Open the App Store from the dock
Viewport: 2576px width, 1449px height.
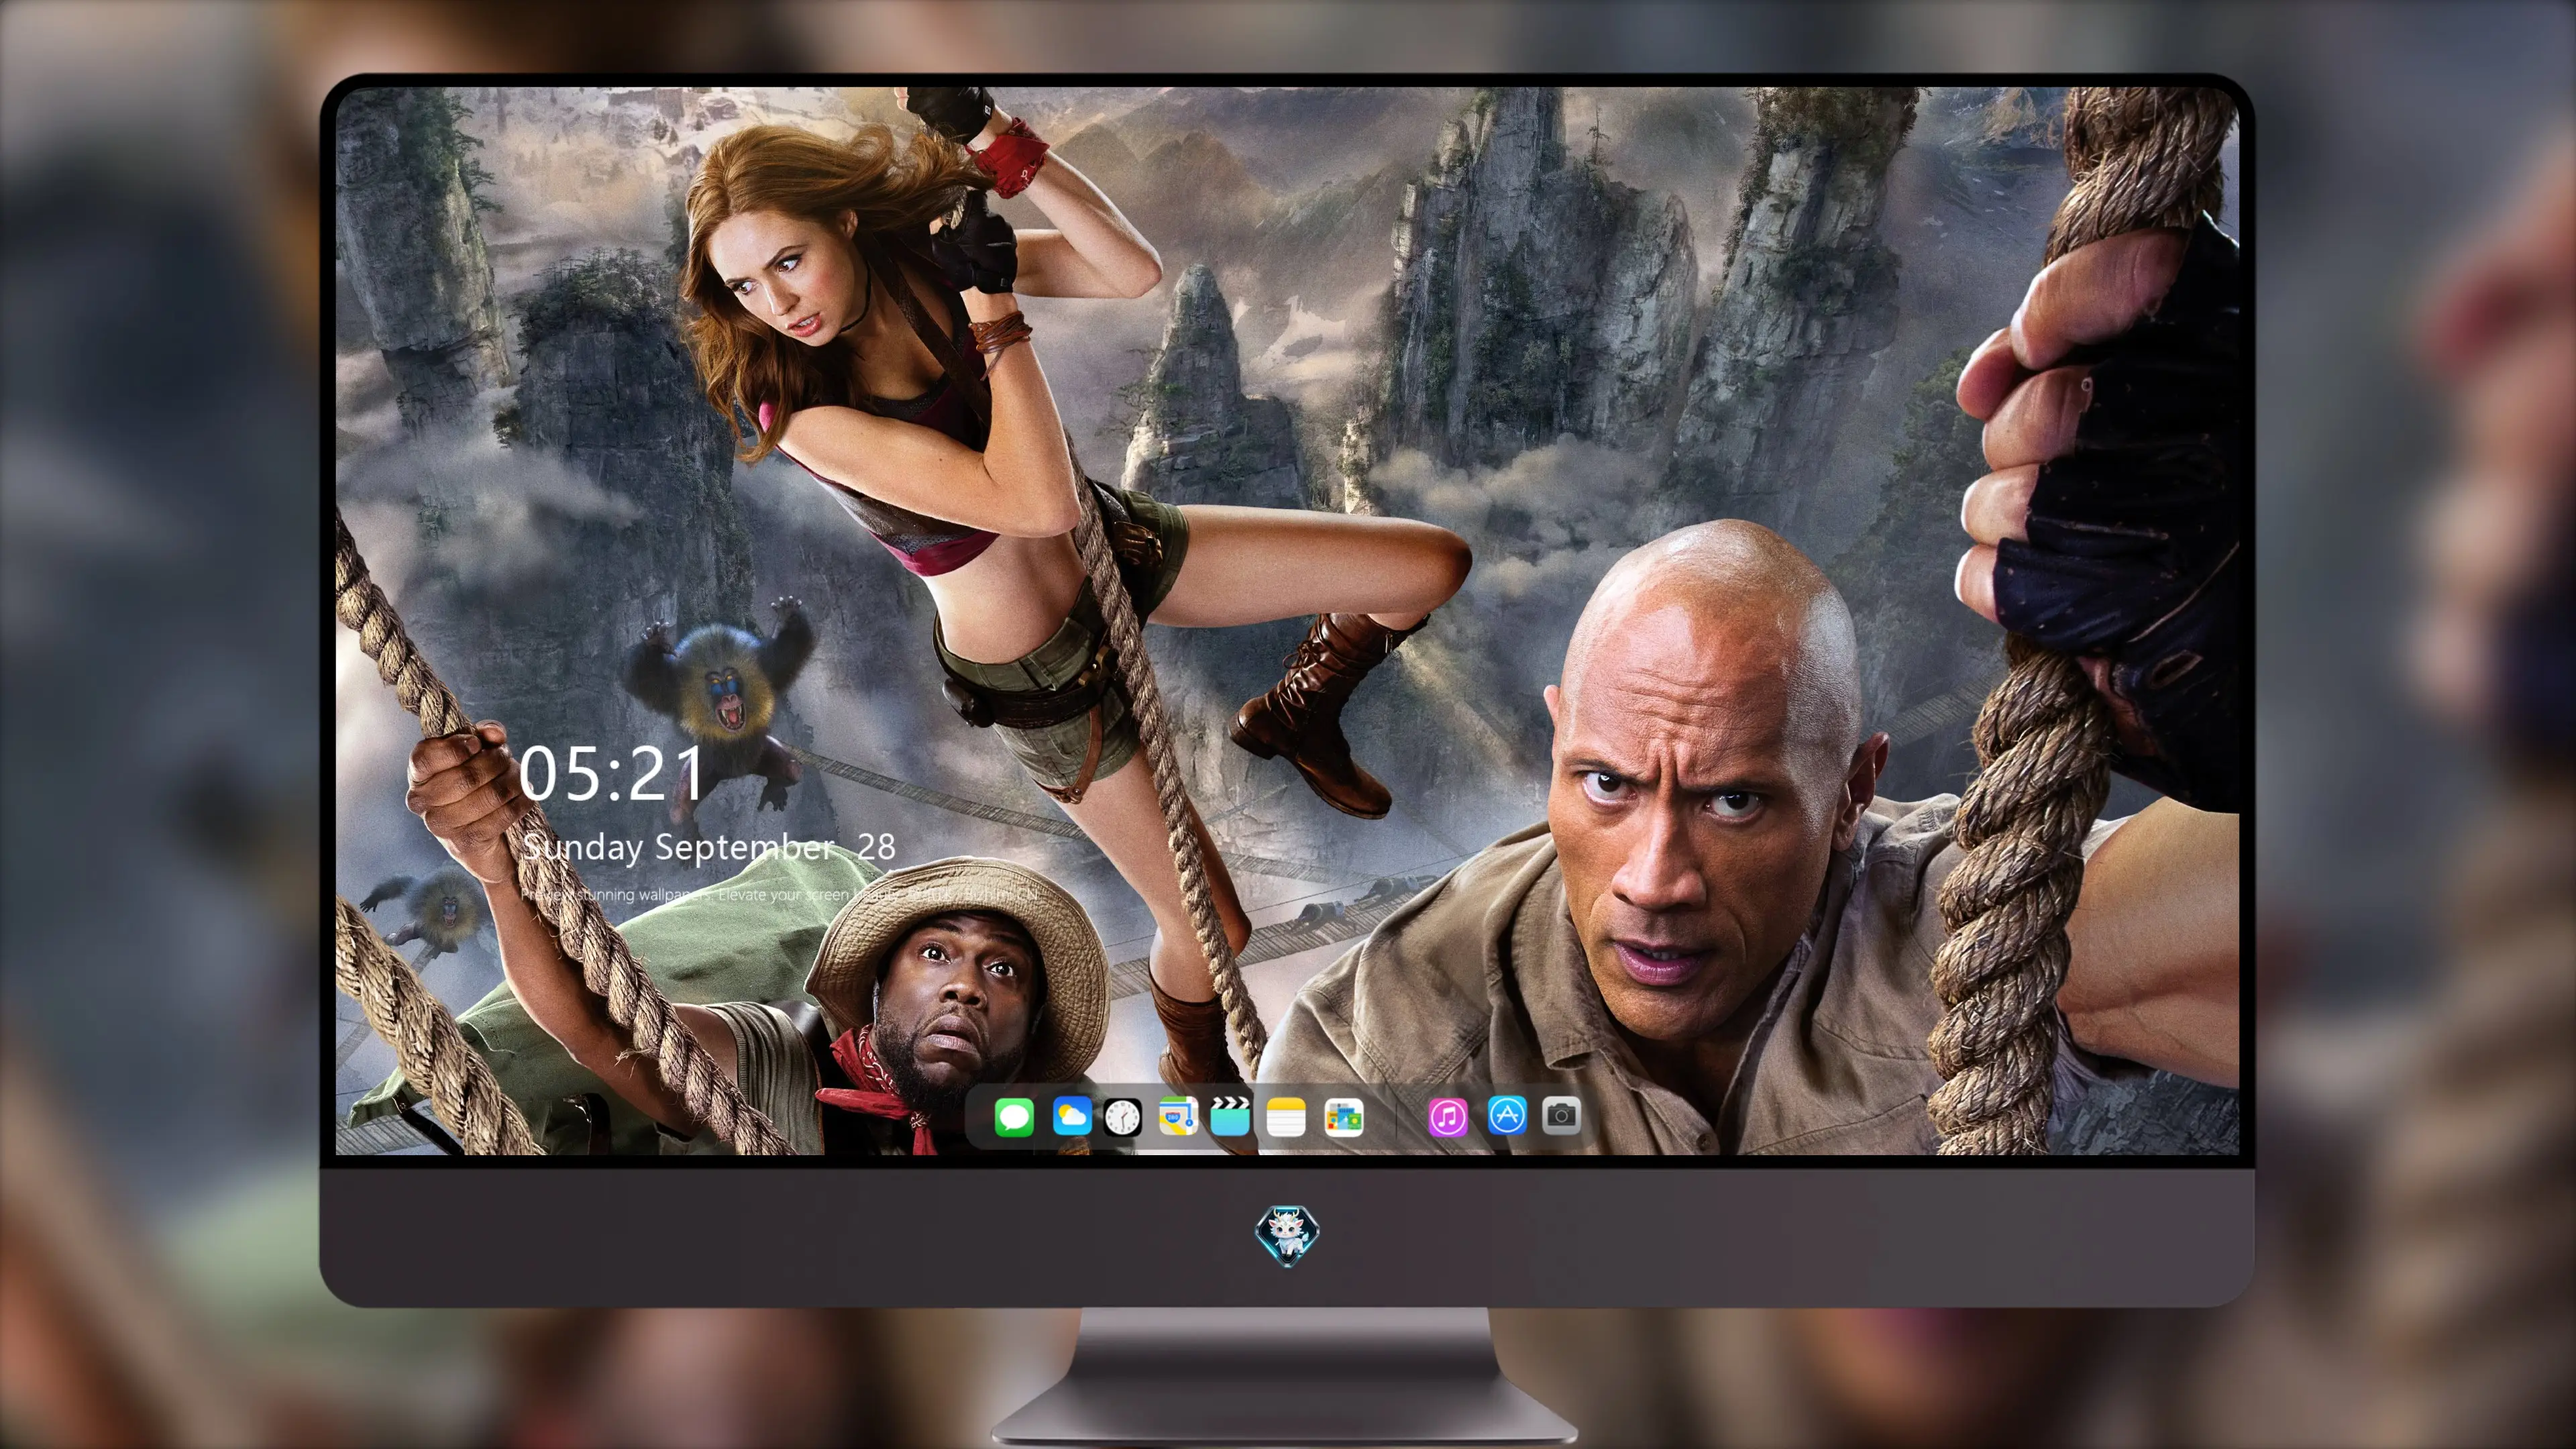pos(1507,1115)
